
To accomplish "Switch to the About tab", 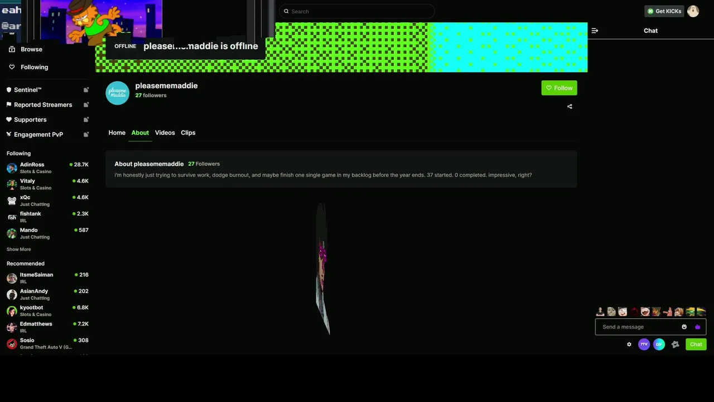I will tap(140, 132).
